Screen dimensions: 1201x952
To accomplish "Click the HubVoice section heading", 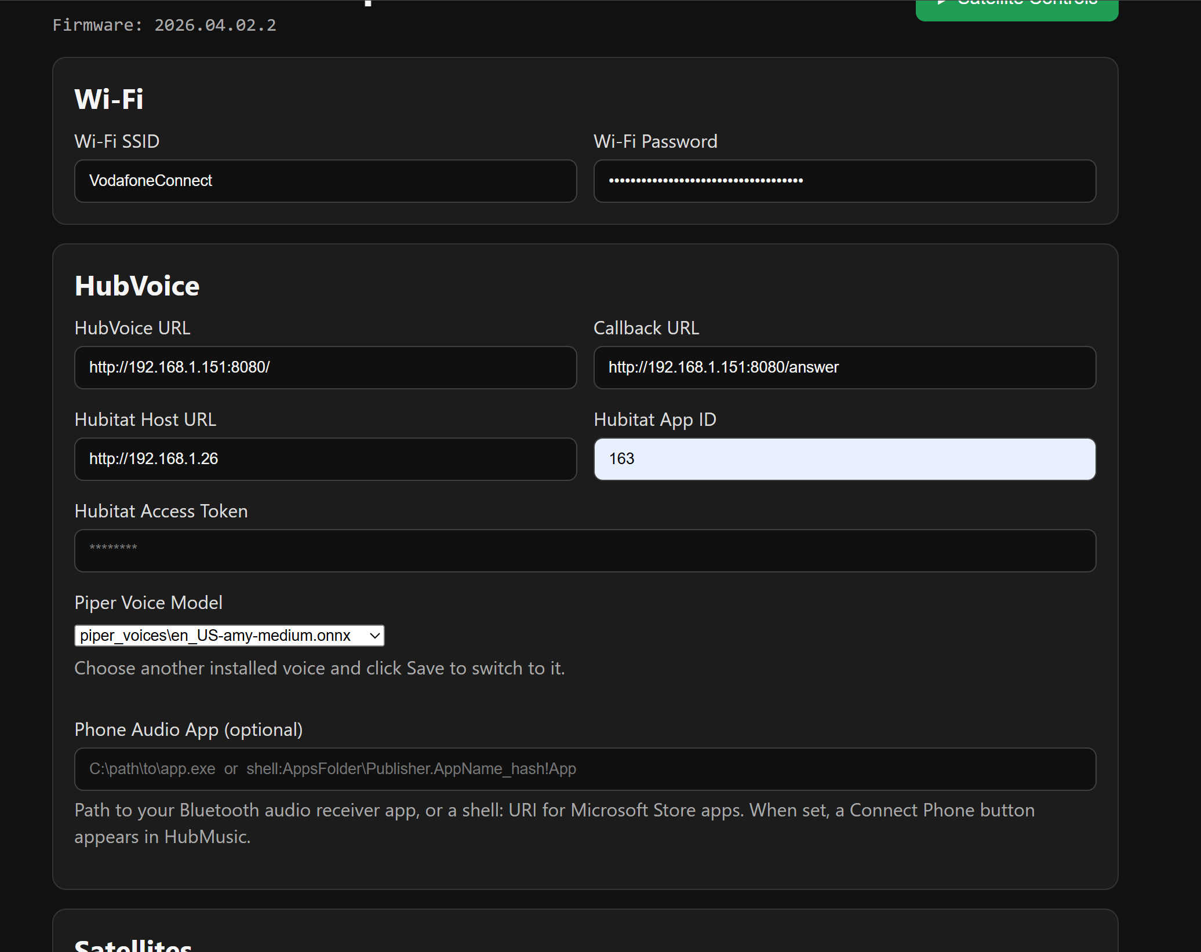I will [x=137, y=286].
